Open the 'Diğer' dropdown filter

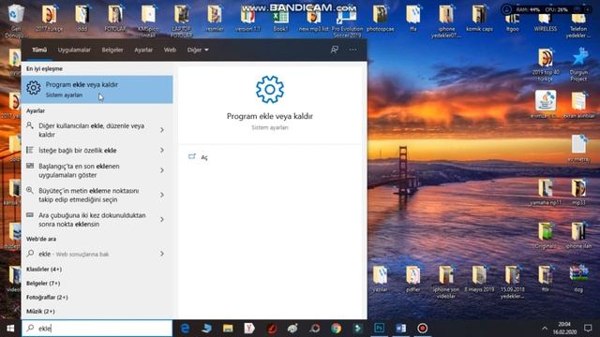pyautogui.click(x=198, y=50)
